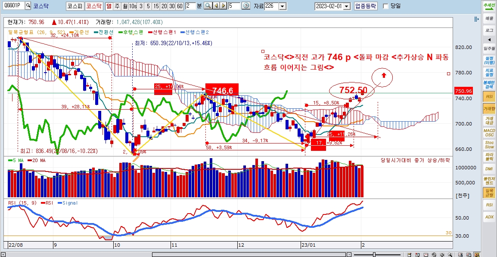Select the 3 minute interval button
This screenshot has height=257, width=497.
(141, 6)
